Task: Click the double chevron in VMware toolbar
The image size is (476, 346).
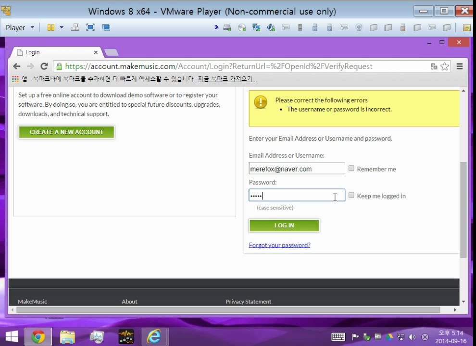Action: (216, 27)
